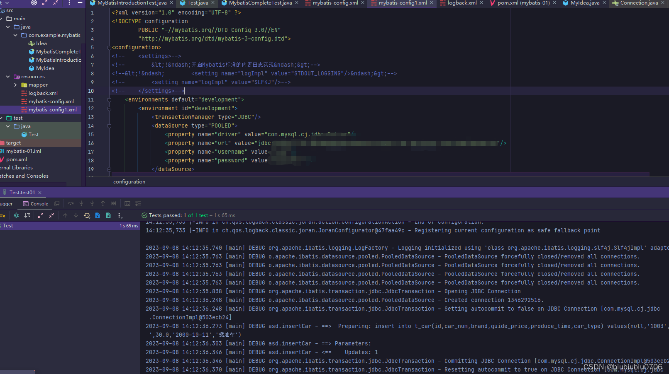Expand all test results
Viewport: 669px width, 374px height.
[41, 215]
